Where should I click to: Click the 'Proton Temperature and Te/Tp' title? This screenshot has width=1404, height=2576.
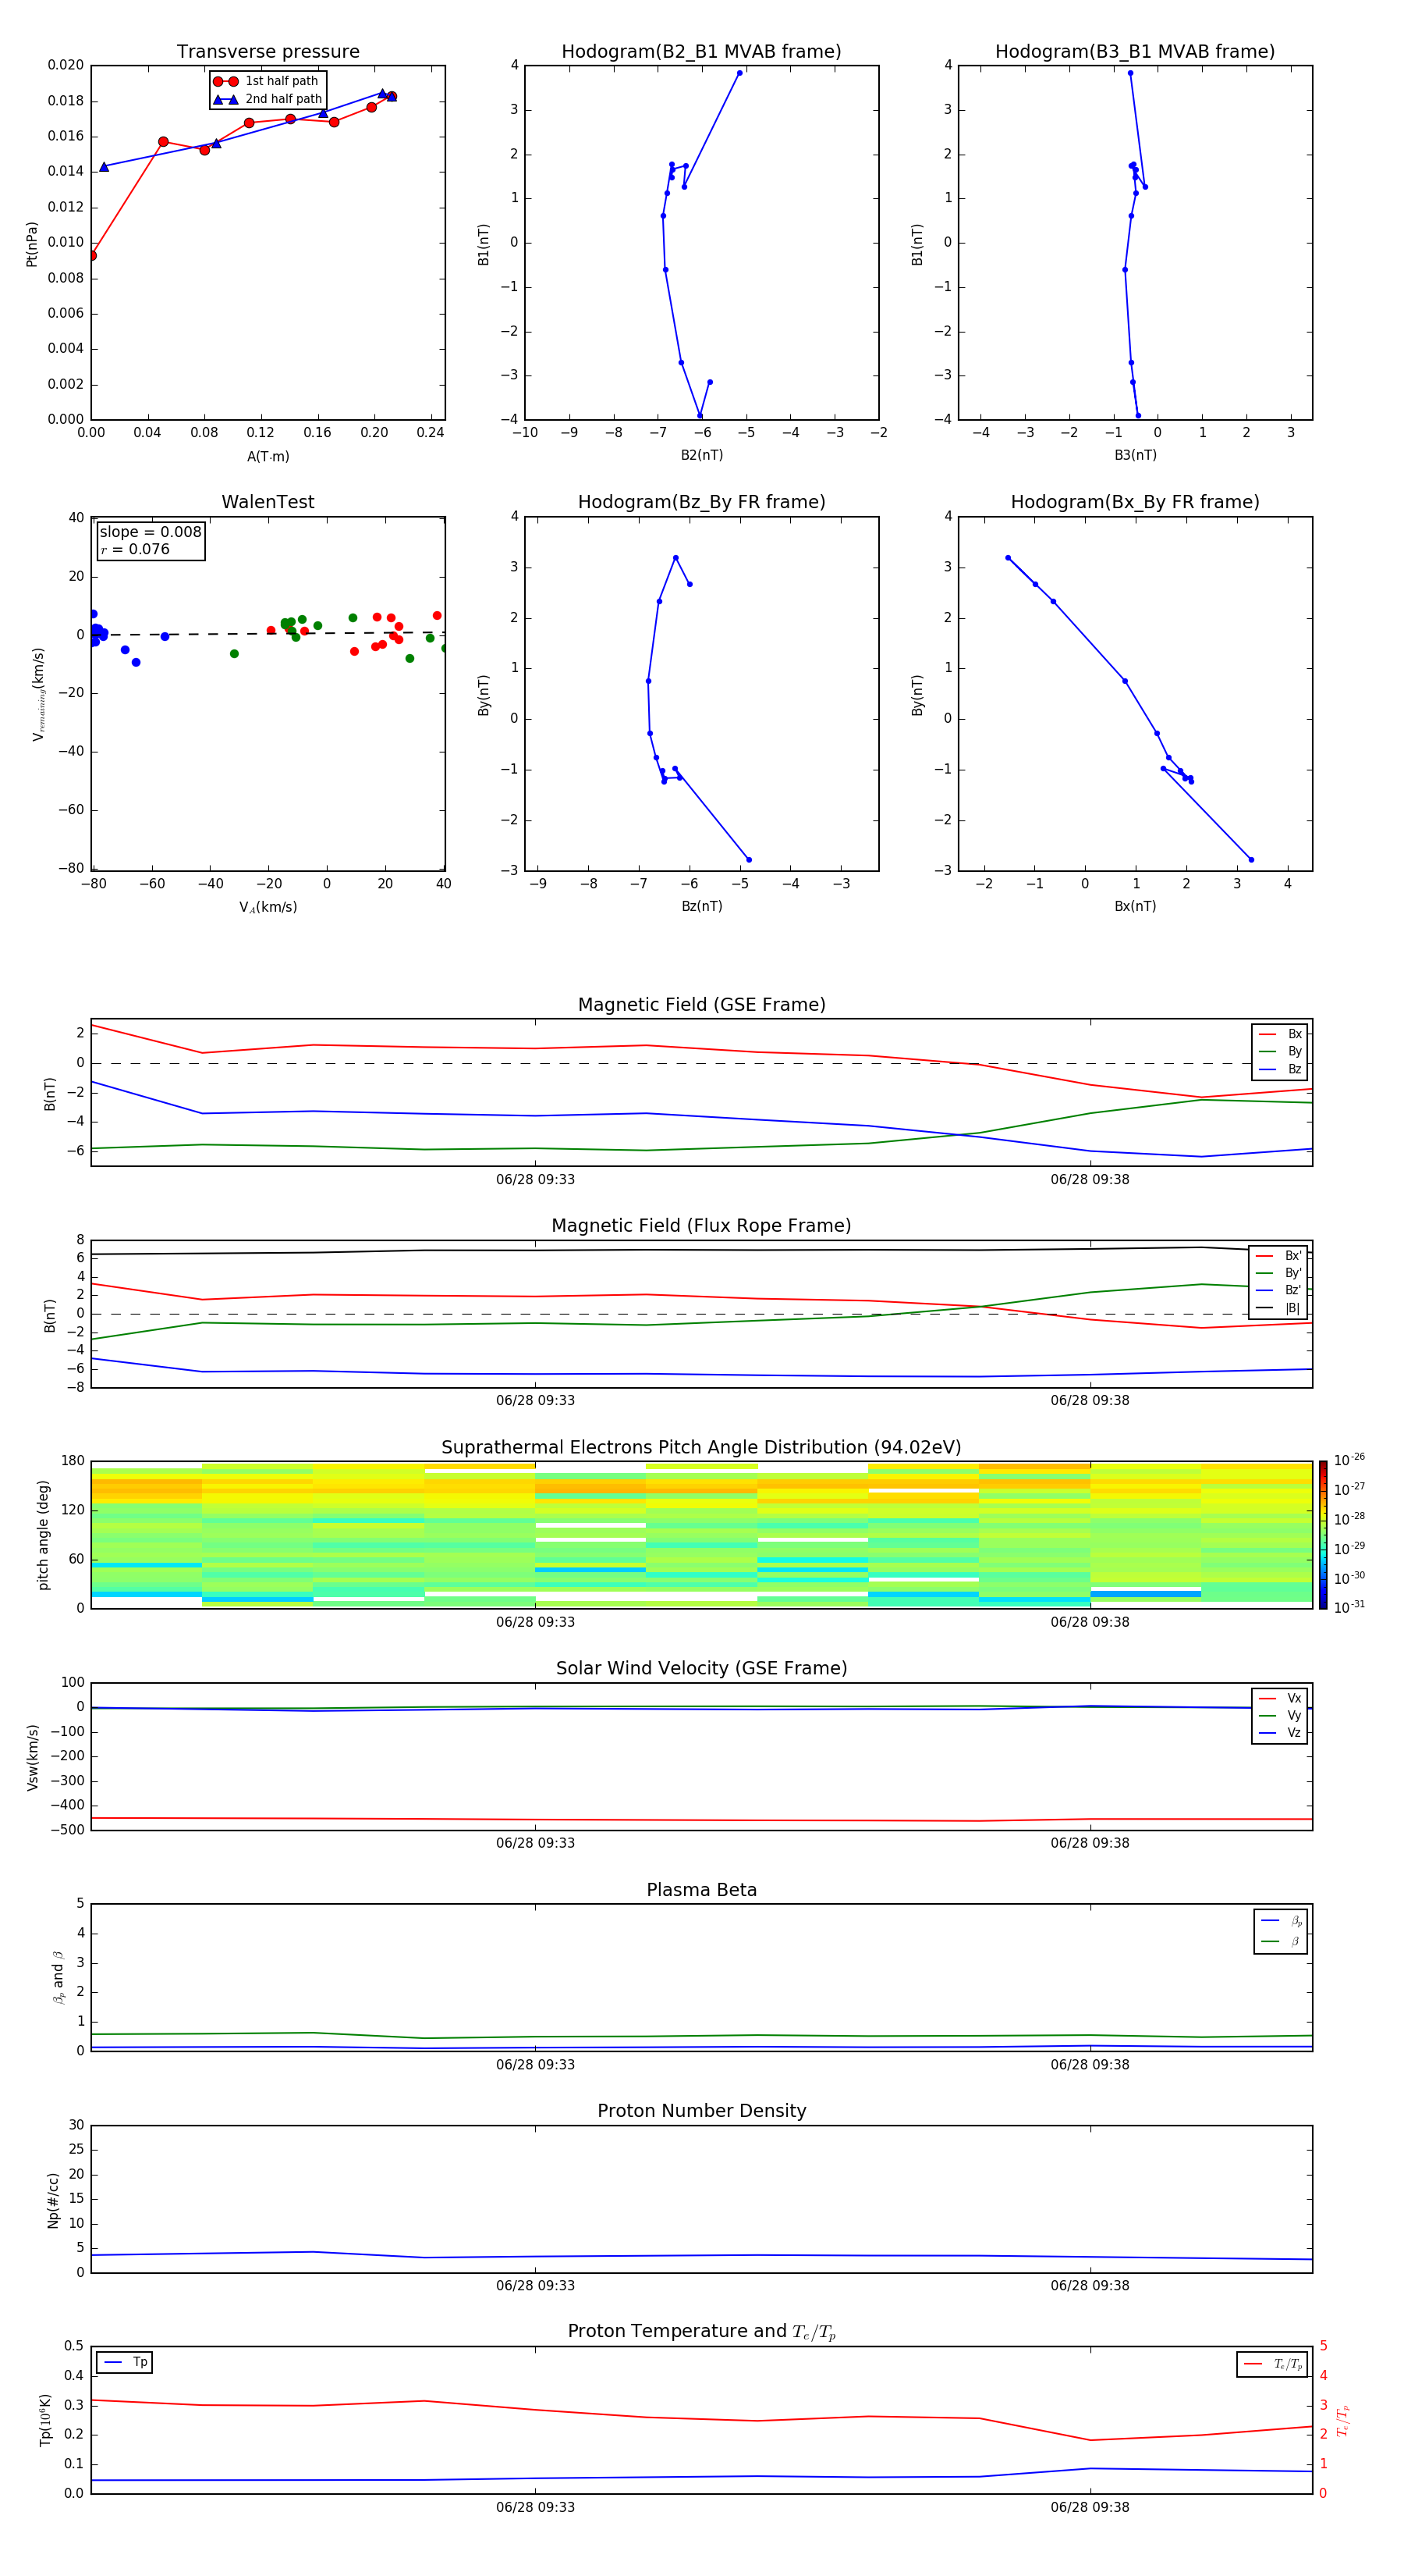tap(701, 2332)
